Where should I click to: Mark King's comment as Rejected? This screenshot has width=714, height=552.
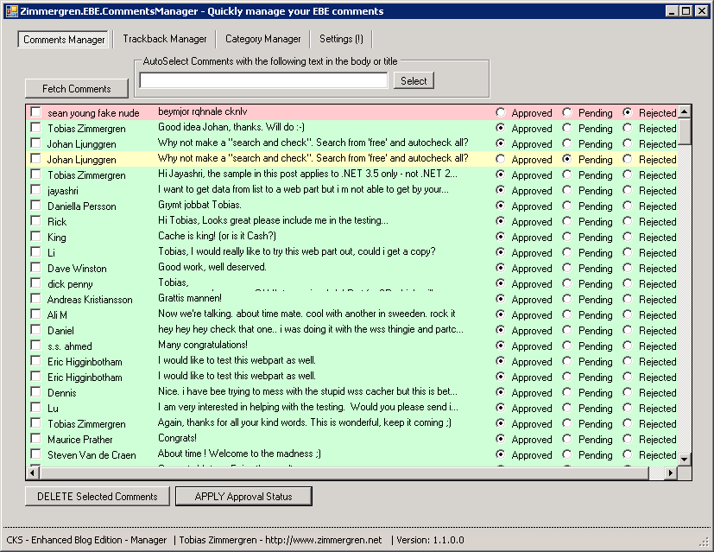[x=628, y=237]
